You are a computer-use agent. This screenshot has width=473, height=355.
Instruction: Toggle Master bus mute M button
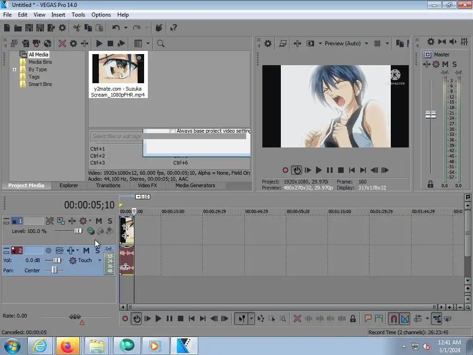point(445,64)
